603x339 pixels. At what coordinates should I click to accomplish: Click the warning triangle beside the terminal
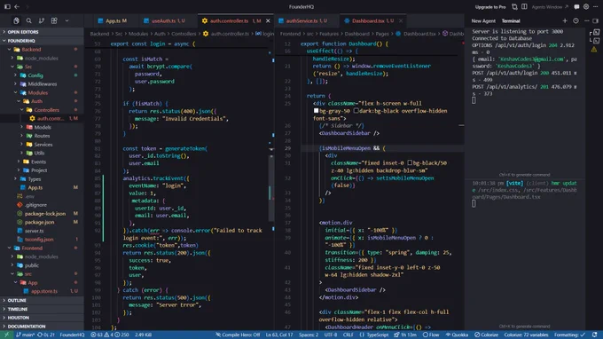coord(594,50)
